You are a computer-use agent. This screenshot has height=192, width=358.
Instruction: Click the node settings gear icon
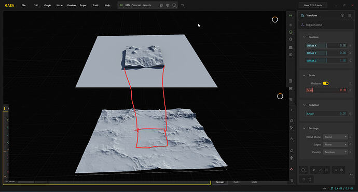pyautogui.click(x=342, y=15)
